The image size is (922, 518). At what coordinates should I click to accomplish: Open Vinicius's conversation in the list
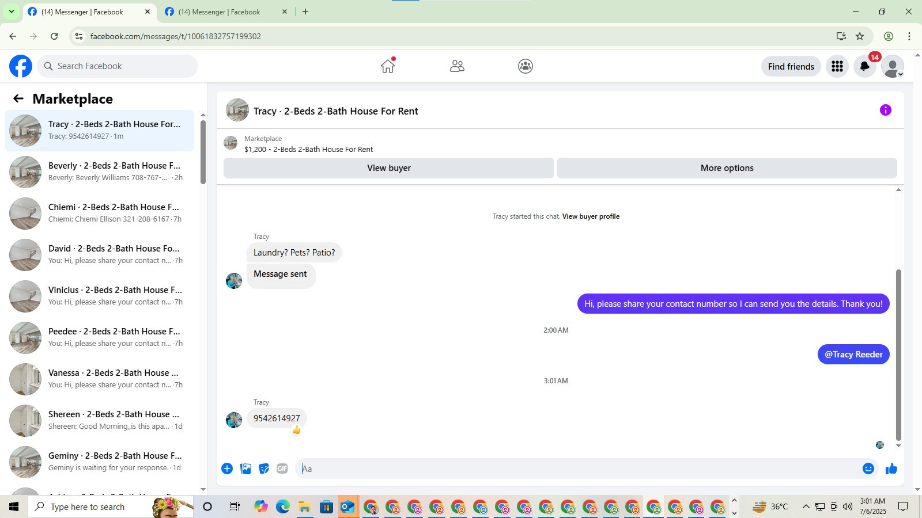pos(99,296)
